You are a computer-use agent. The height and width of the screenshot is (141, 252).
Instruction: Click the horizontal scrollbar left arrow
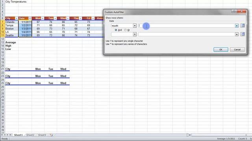click(x=190, y=135)
